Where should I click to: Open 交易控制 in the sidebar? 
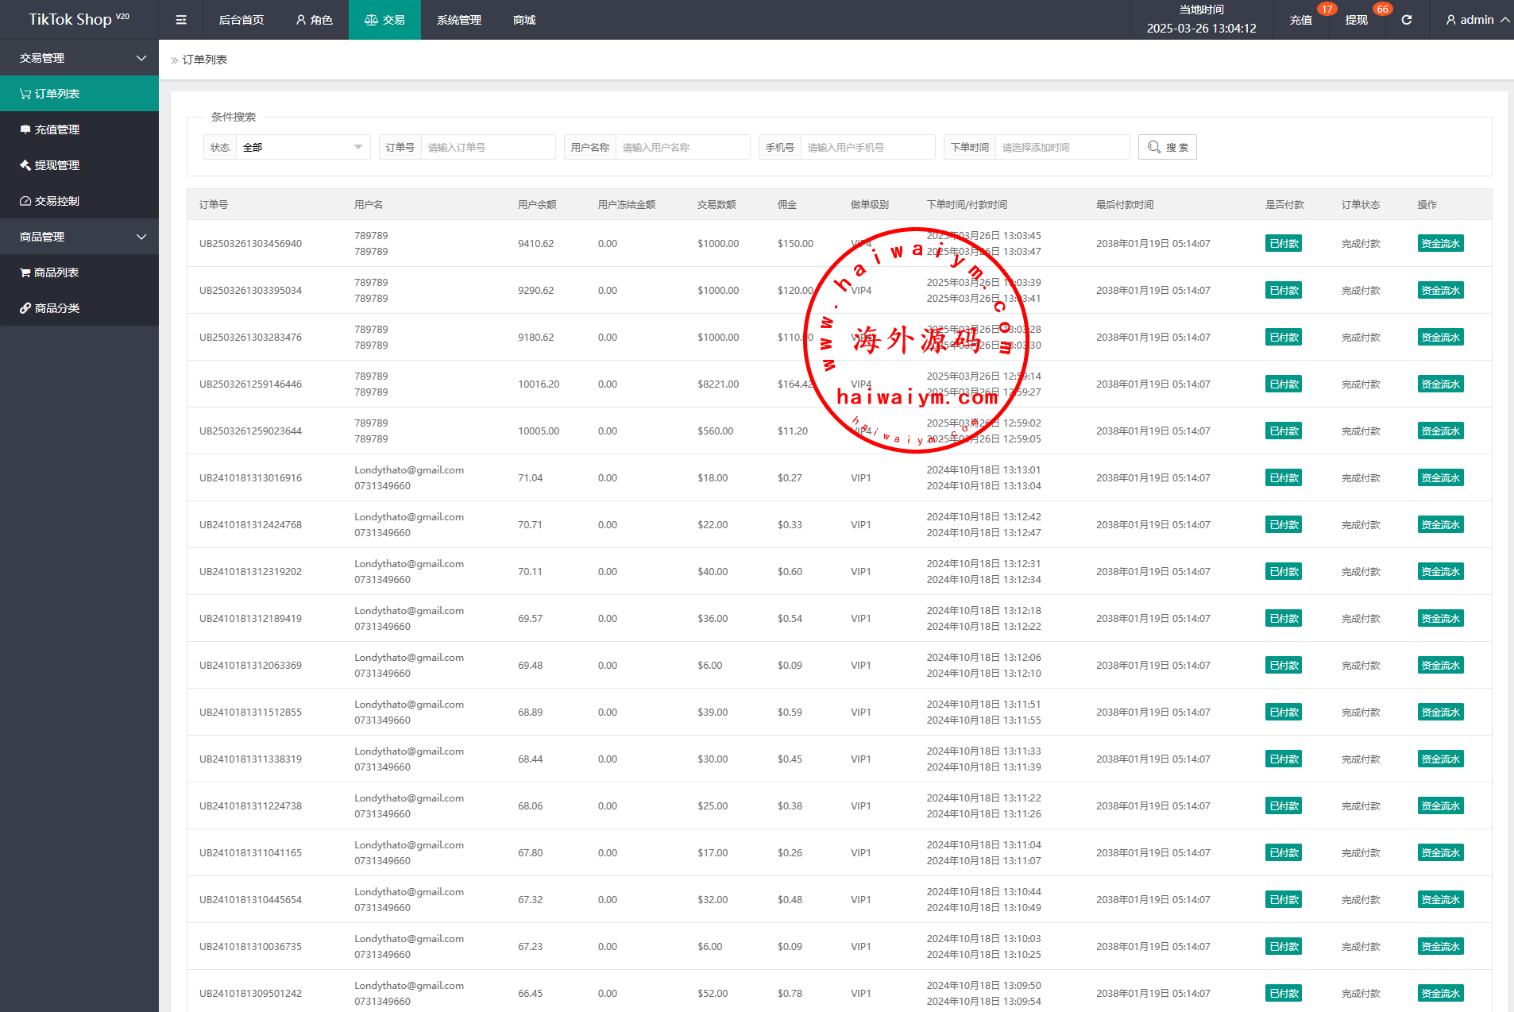(57, 201)
